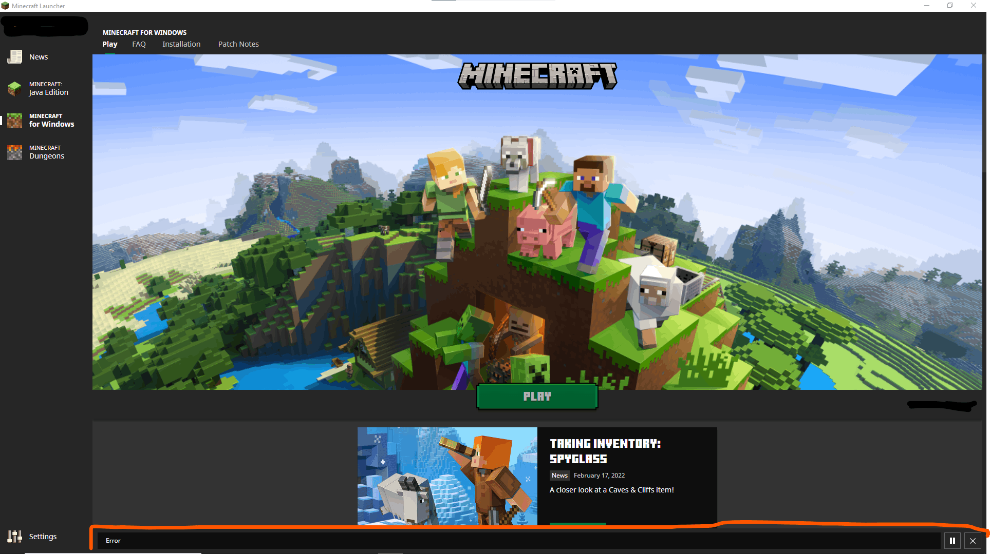
Task: Switch to the FAQ tab
Action: coord(139,44)
